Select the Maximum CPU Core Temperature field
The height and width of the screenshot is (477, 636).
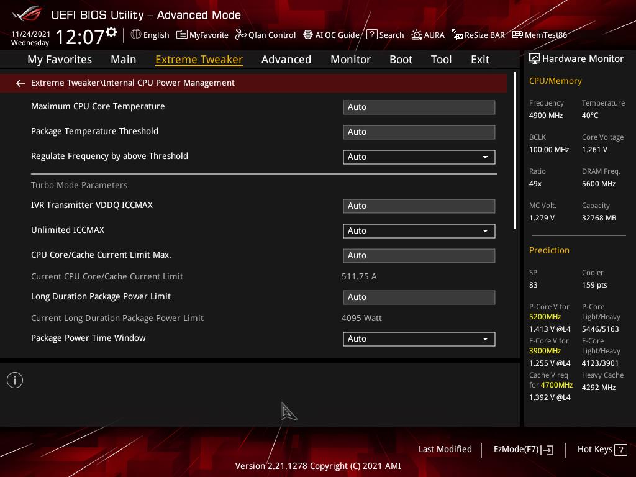[x=419, y=107]
